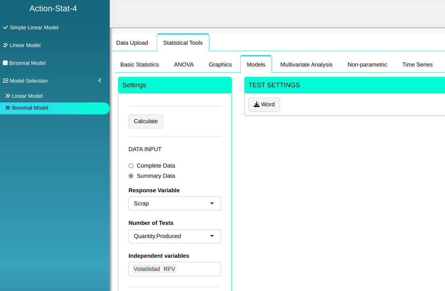Open the Graphics tab
The width and height of the screenshot is (445, 291).
point(220,65)
